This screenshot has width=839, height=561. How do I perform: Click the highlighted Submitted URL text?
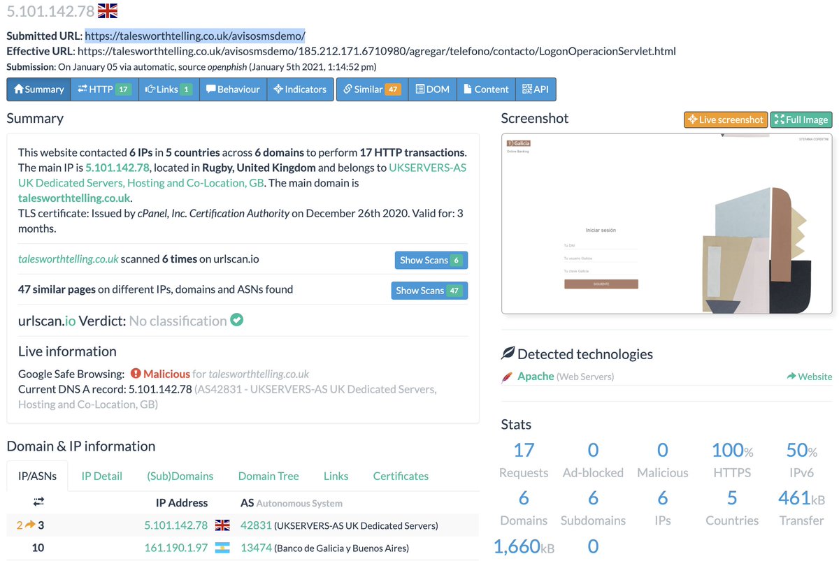195,36
